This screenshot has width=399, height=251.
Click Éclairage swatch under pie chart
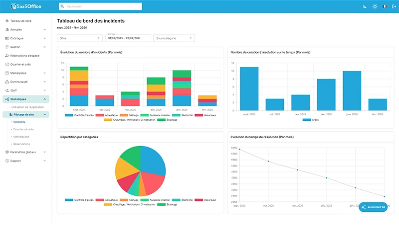point(161,204)
